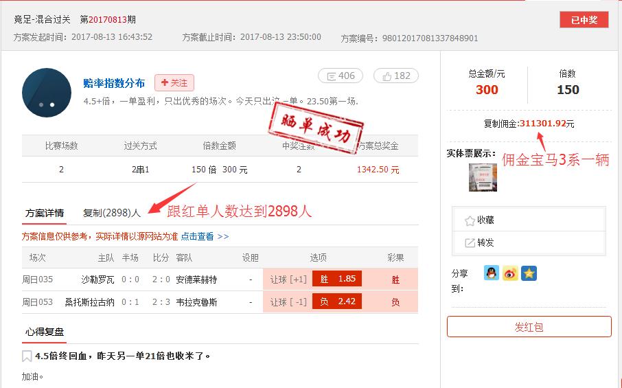Click the 已中奖 status button

(584, 20)
